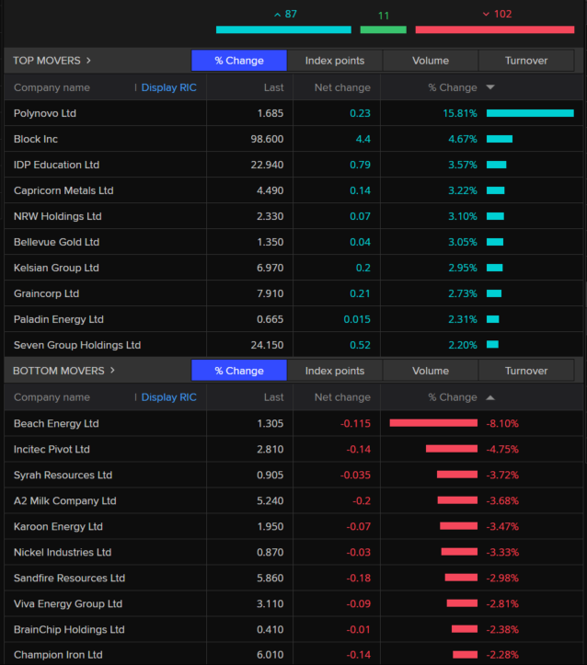Image resolution: width=587 pixels, height=665 pixels.
Task: Sort Top Movers by Company name header
Action: pyautogui.click(x=52, y=87)
